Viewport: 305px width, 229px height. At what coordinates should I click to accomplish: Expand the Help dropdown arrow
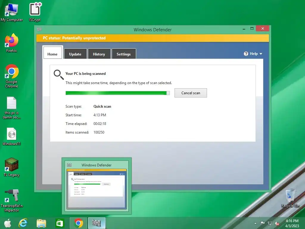261,54
